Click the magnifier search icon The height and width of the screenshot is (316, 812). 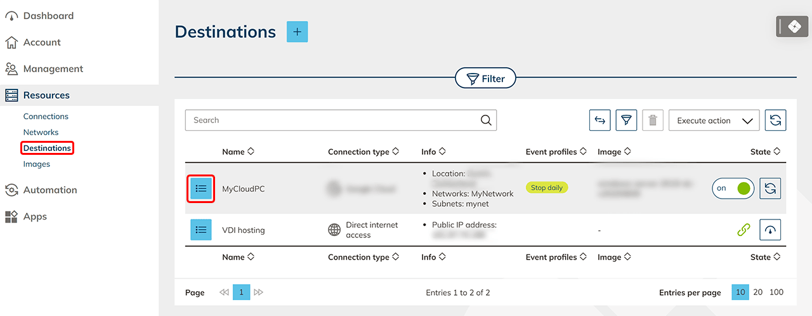point(486,120)
